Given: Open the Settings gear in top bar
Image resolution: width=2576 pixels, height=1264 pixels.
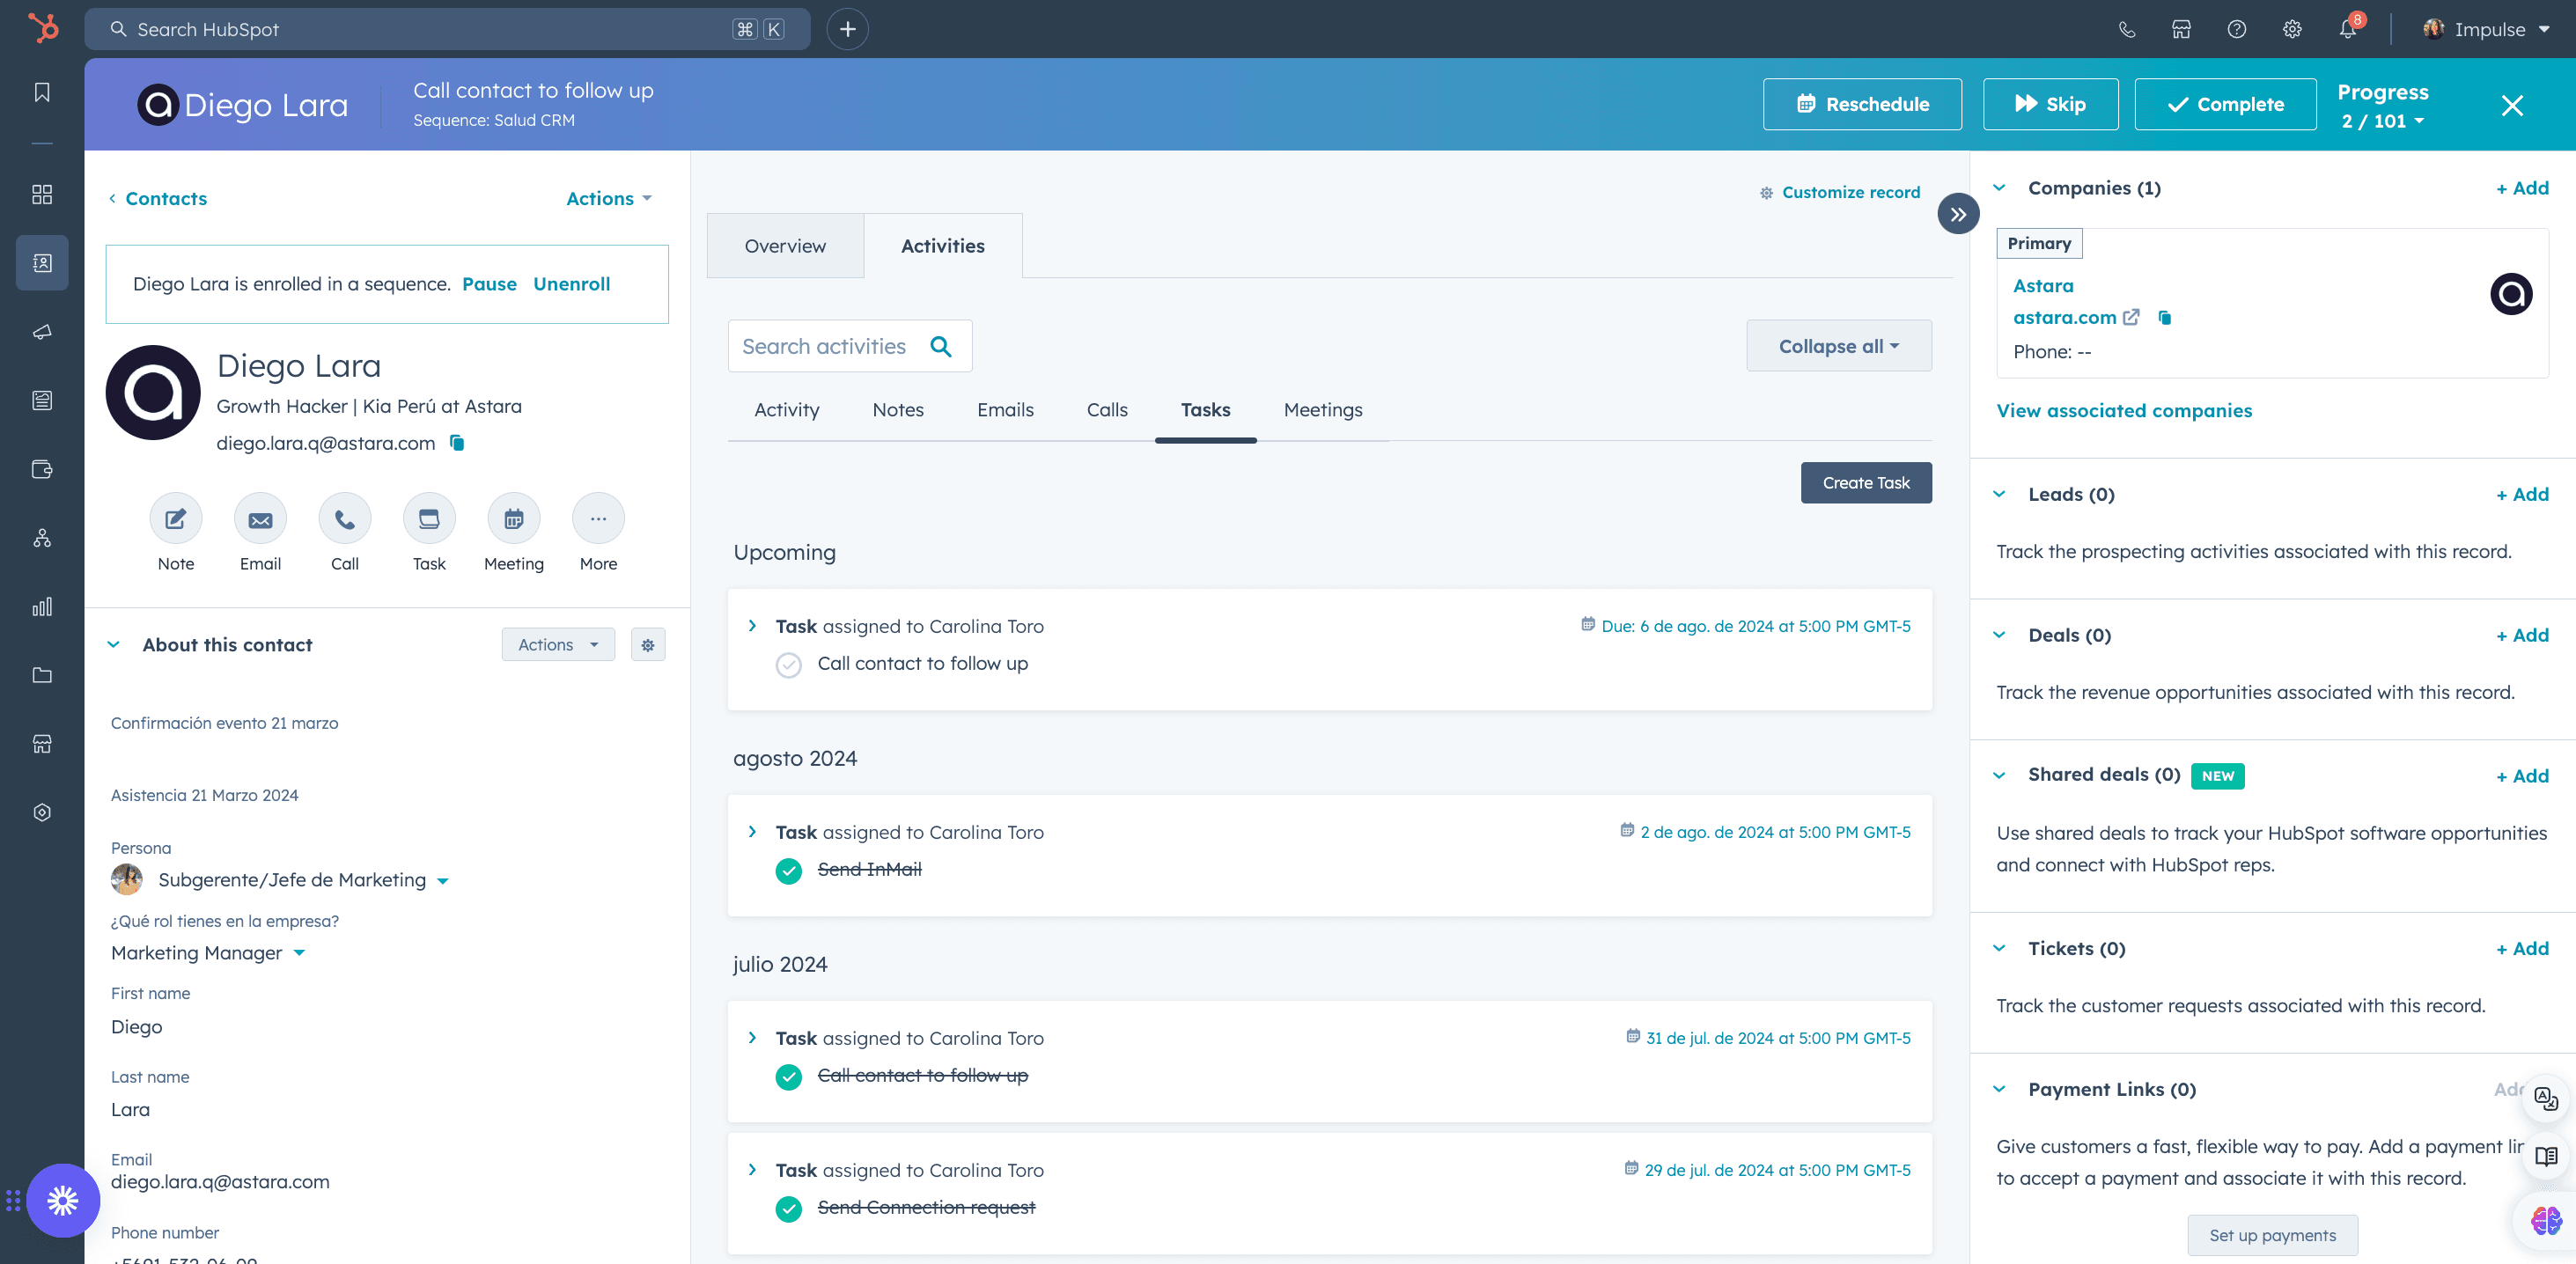Looking at the screenshot, I should tap(2292, 30).
